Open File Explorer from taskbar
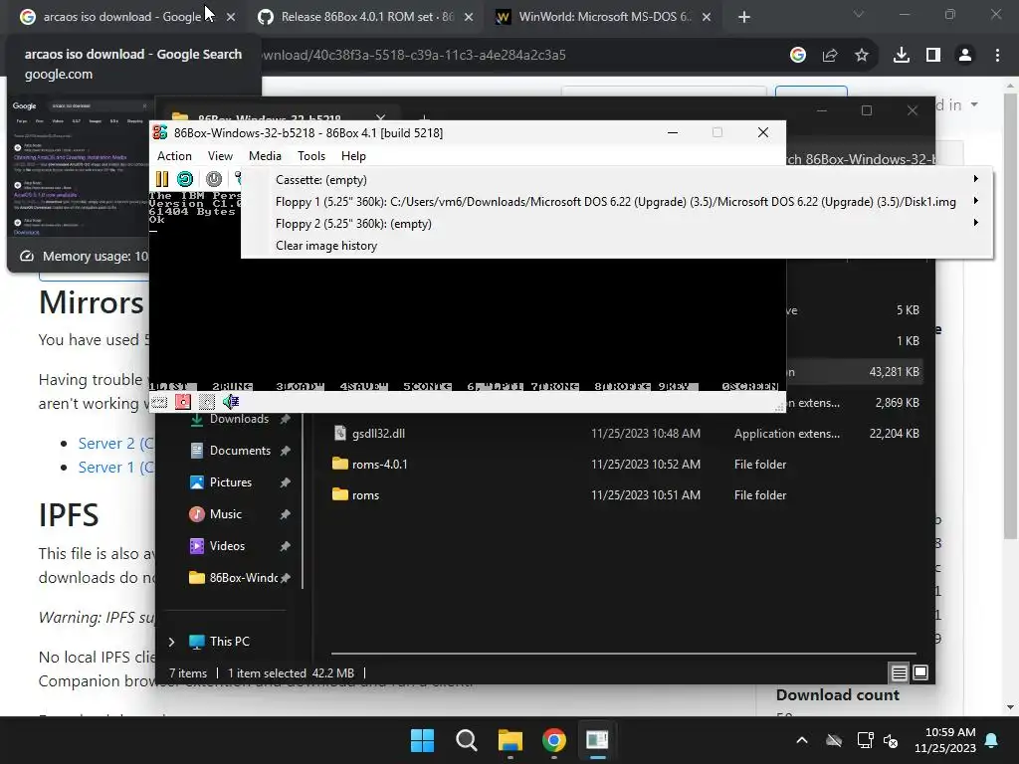The image size is (1019, 764). (510, 740)
